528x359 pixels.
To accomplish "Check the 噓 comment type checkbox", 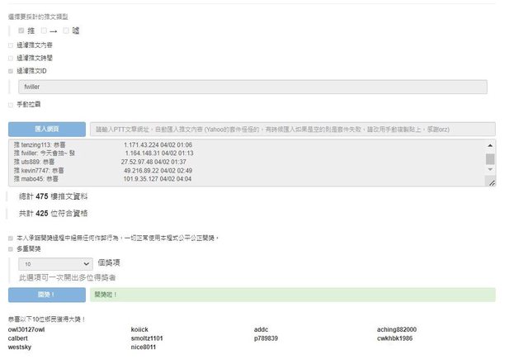I will (x=65, y=31).
